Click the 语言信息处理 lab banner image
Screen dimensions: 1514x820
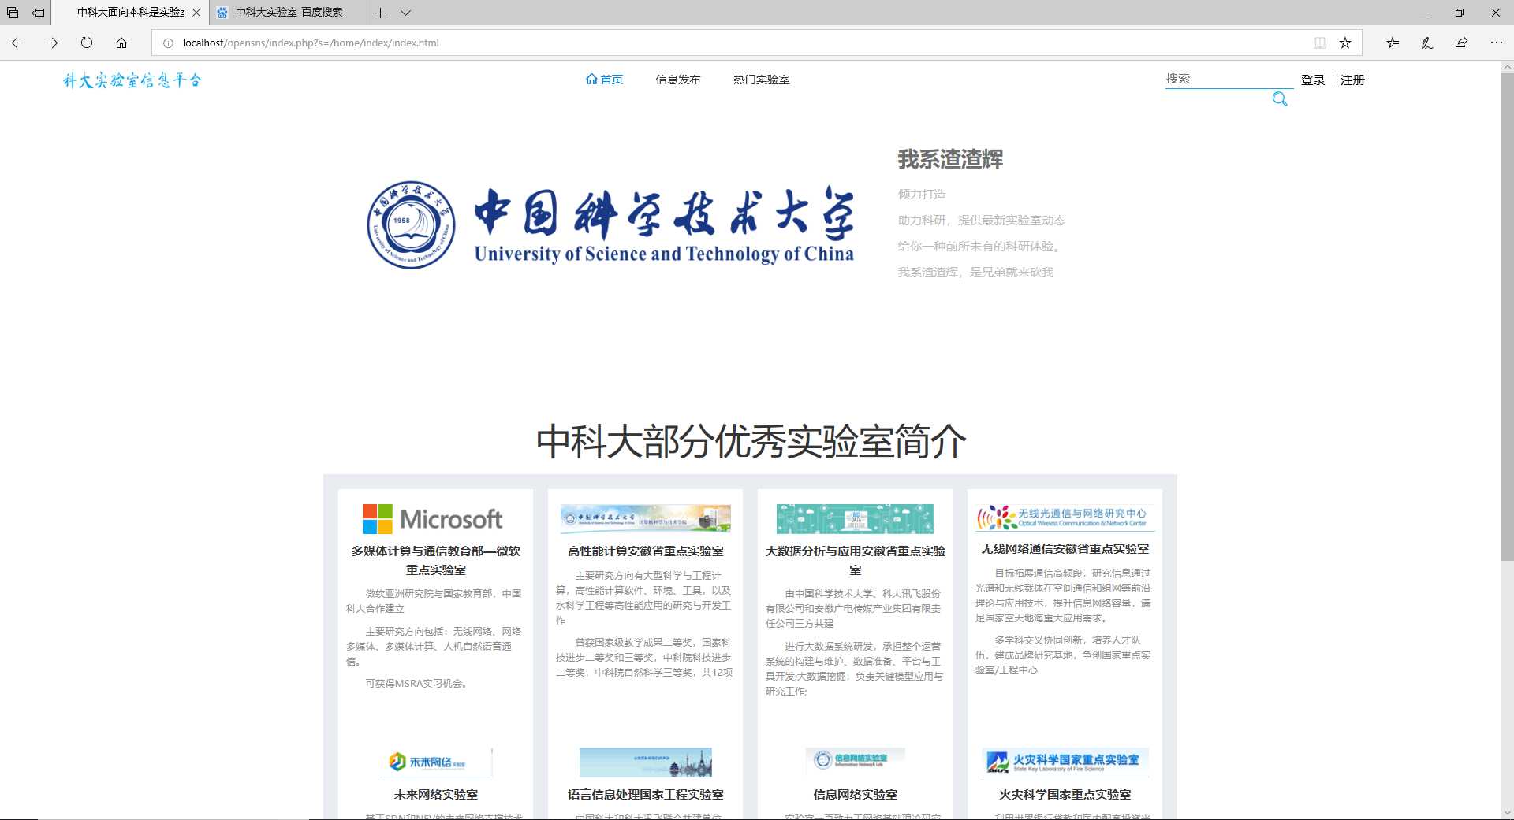[645, 762]
